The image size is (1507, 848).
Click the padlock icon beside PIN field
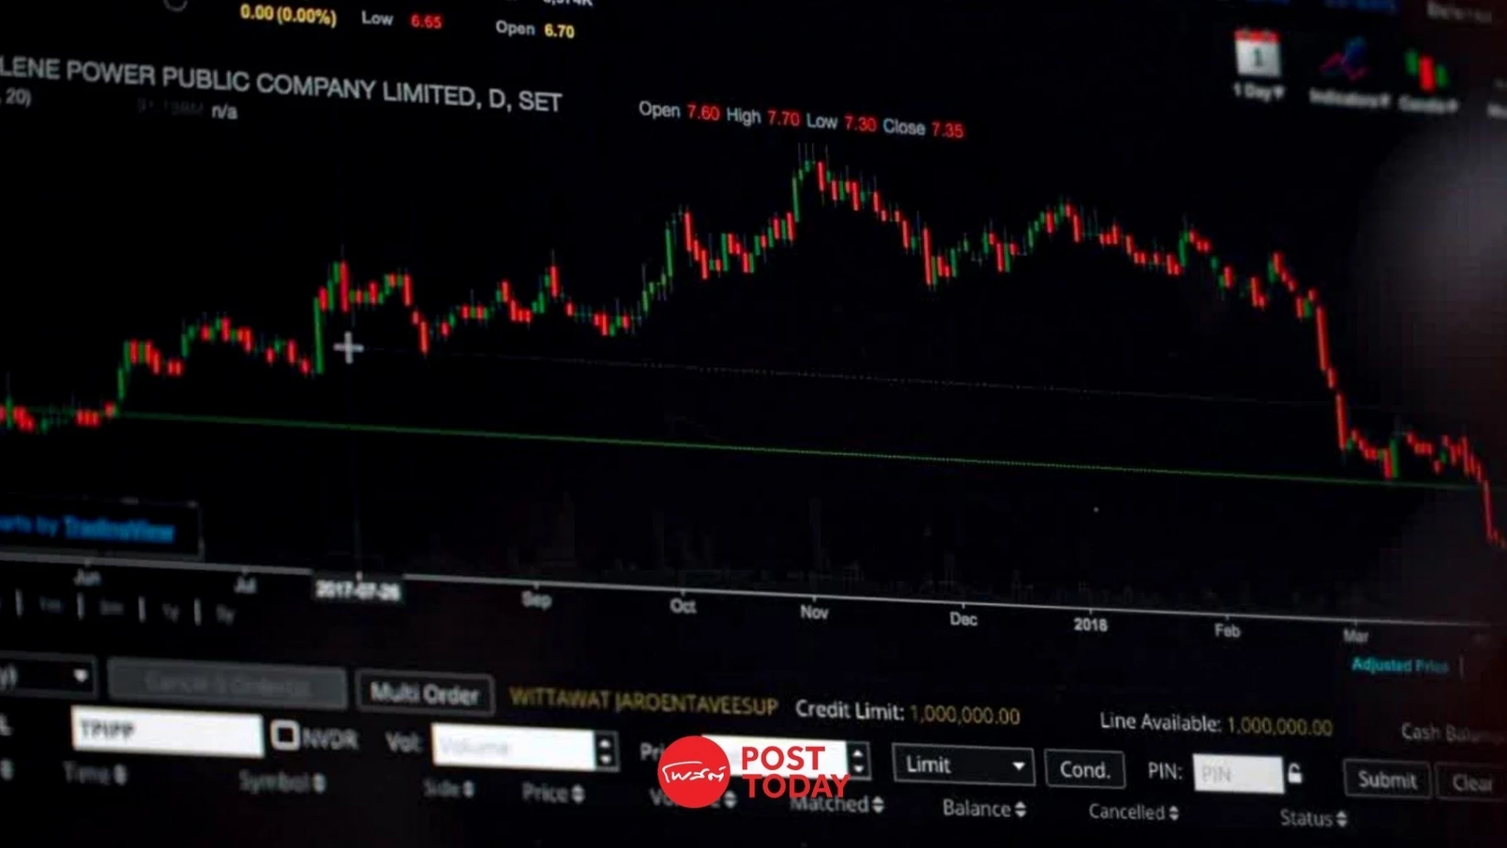click(x=1295, y=773)
